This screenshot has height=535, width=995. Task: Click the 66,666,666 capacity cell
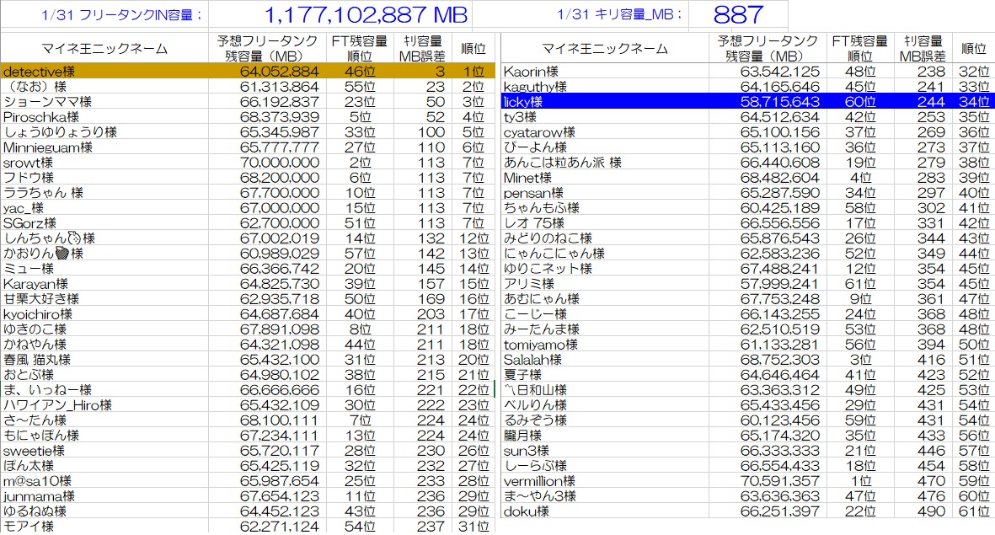coord(267,390)
